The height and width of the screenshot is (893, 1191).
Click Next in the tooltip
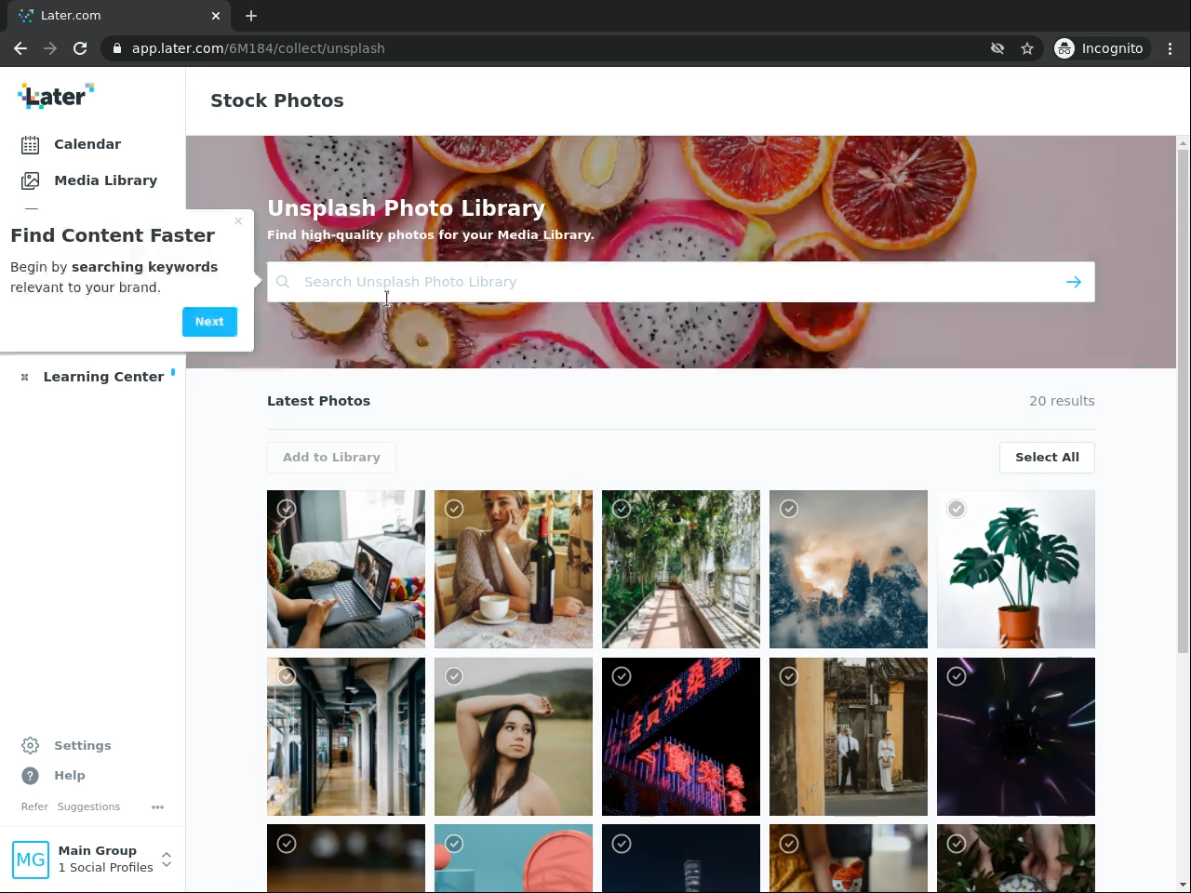click(x=209, y=322)
